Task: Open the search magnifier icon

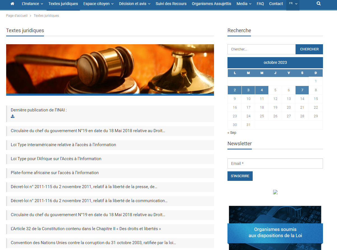Action: point(319,4)
